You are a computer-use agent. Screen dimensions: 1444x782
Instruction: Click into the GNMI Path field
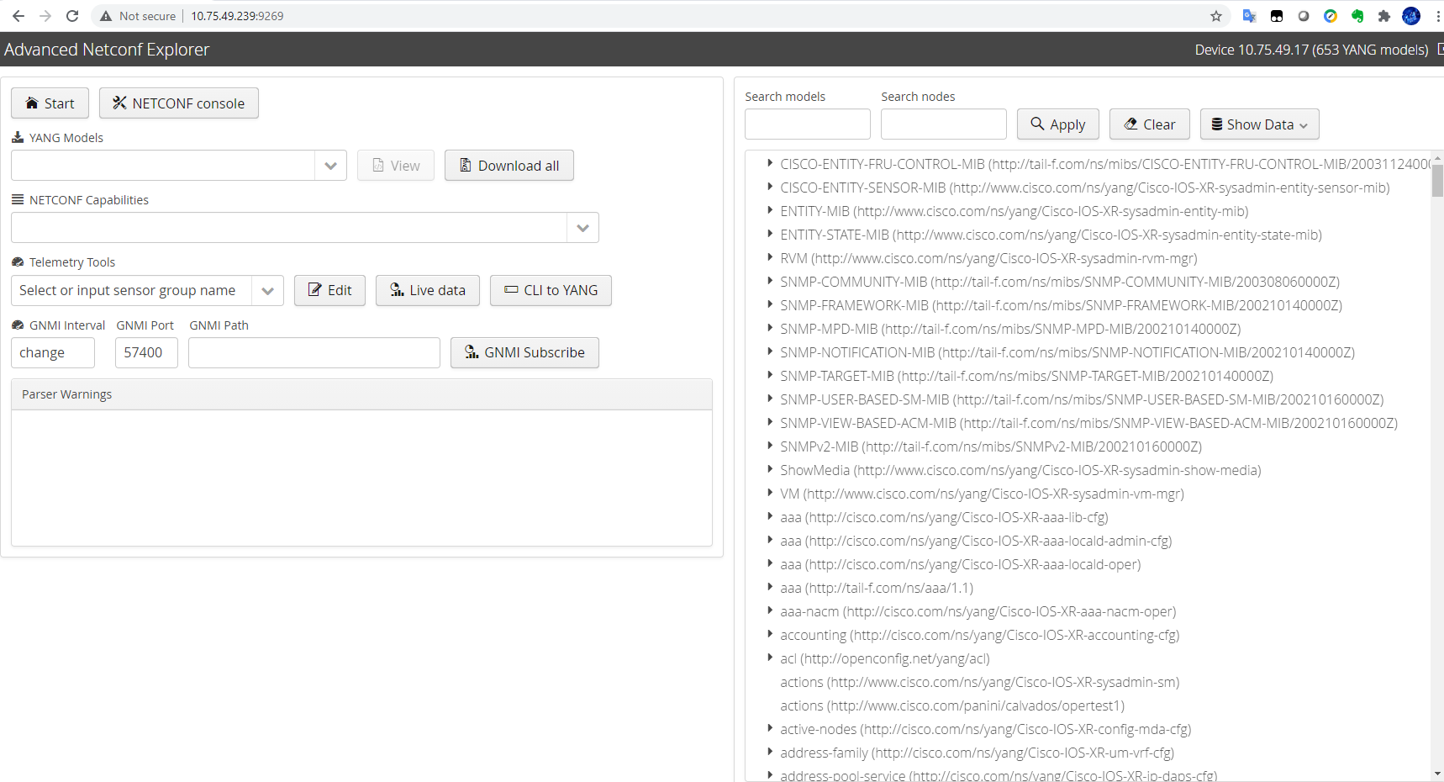click(x=314, y=353)
